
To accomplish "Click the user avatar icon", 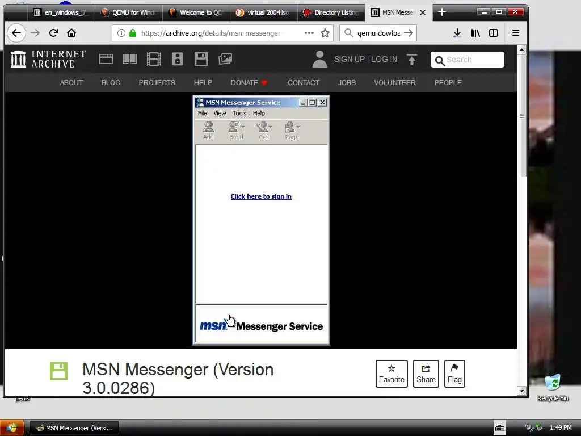I will click(x=319, y=59).
